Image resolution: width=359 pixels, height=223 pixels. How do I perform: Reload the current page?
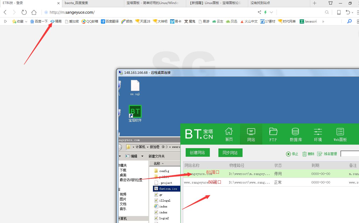coord(24,12)
